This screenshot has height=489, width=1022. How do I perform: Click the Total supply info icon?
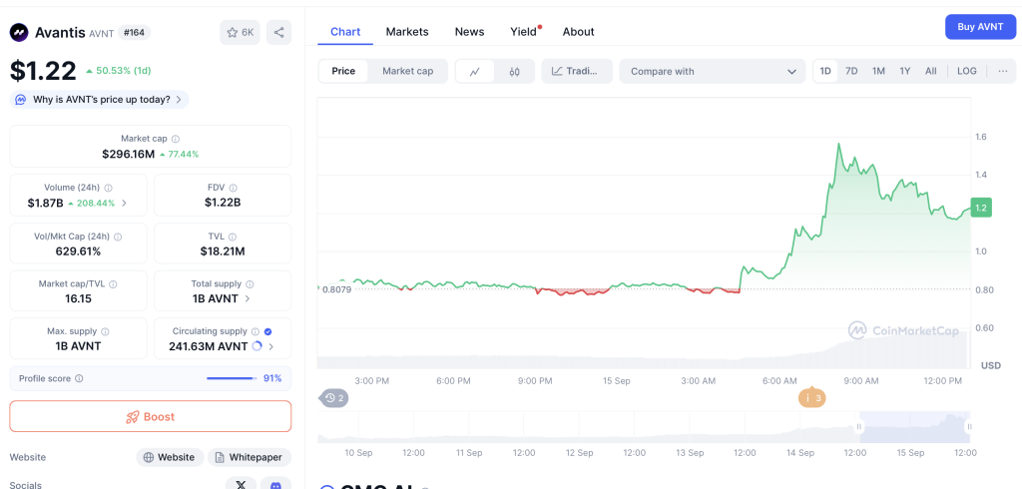[x=250, y=284]
